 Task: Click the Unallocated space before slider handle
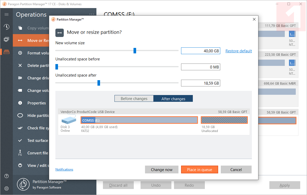[57, 67]
